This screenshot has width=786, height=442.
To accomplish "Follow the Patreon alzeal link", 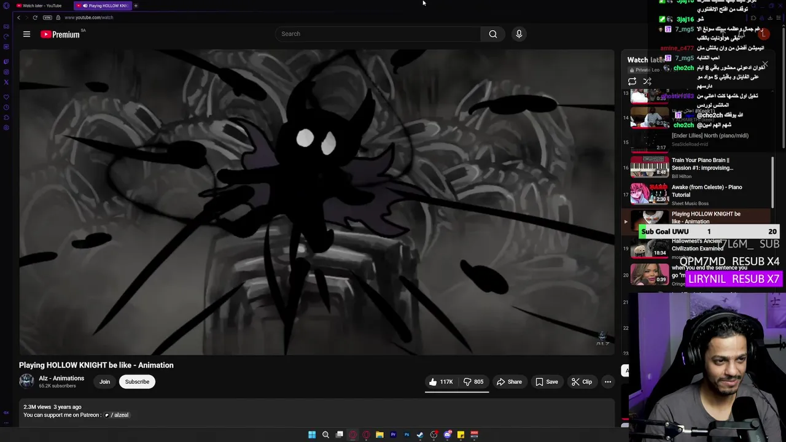I will click(x=117, y=415).
